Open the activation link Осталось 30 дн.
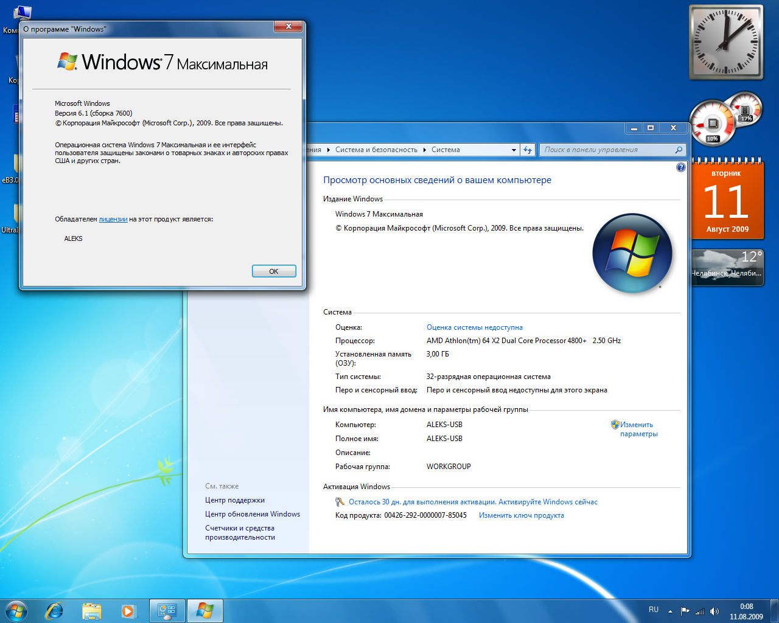The image size is (779, 623). pyautogui.click(x=473, y=502)
